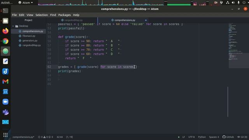Open the Git (0) panel
The height and width of the screenshot is (140, 249).
tap(242, 137)
